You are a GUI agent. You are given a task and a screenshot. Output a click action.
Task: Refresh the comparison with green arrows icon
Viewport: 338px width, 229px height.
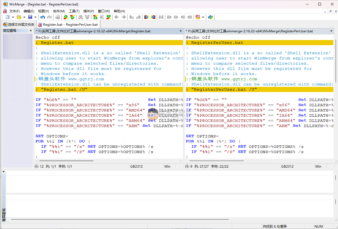tap(210, 17)
